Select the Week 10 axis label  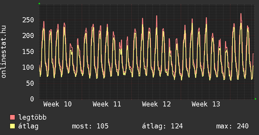click(57, 104)
